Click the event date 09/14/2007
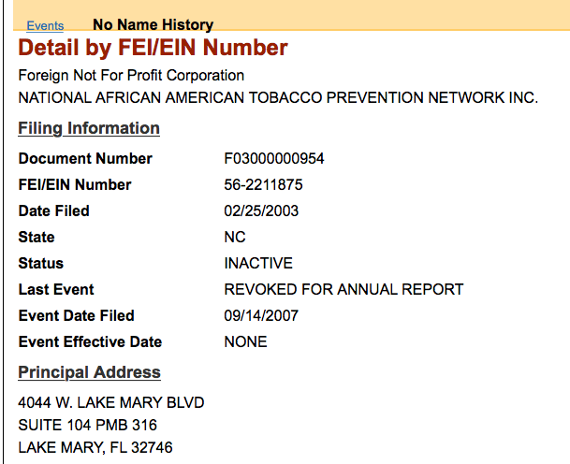 (x=261, y=315)
